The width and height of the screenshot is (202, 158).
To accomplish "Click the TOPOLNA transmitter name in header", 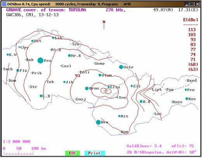I will click(77, 10).
